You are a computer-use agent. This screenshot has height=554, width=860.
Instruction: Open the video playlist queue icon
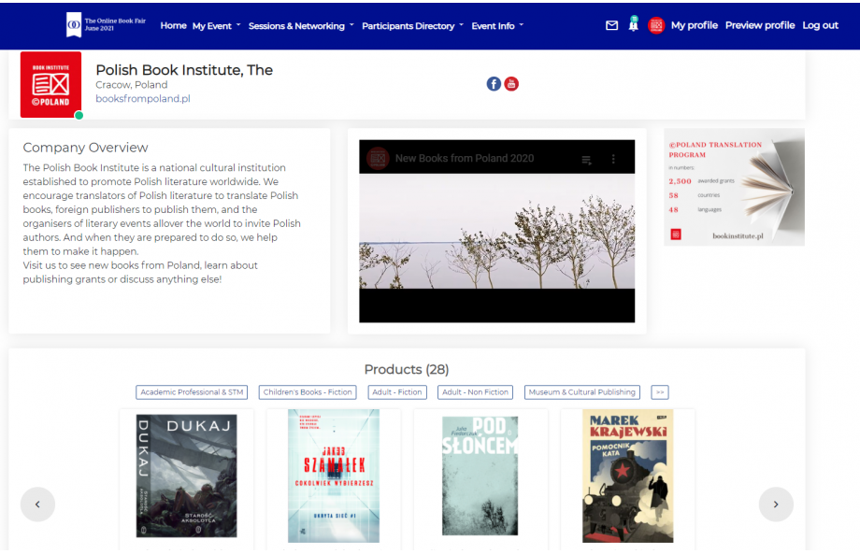point(587,159)
